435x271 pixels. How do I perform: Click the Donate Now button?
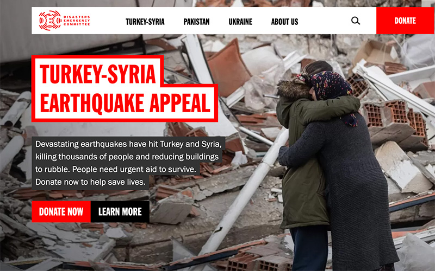61,211
